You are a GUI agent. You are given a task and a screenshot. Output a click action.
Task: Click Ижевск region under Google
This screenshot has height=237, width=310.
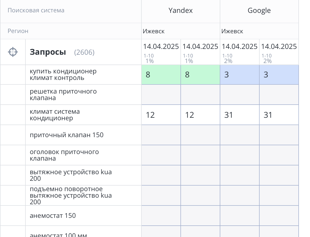[x=232, y=31]
